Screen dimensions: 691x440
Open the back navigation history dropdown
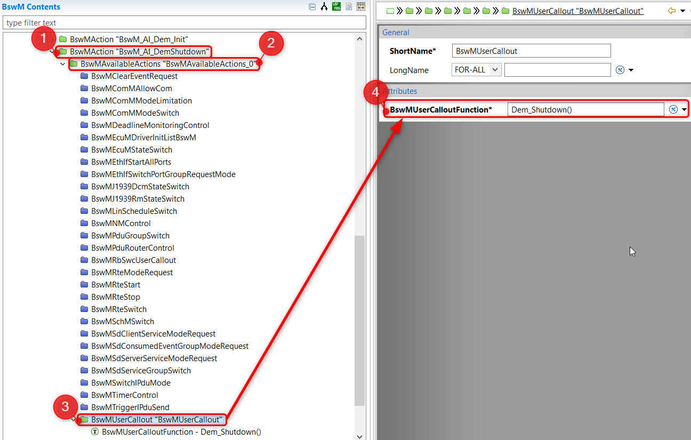(x=682, y=11)
